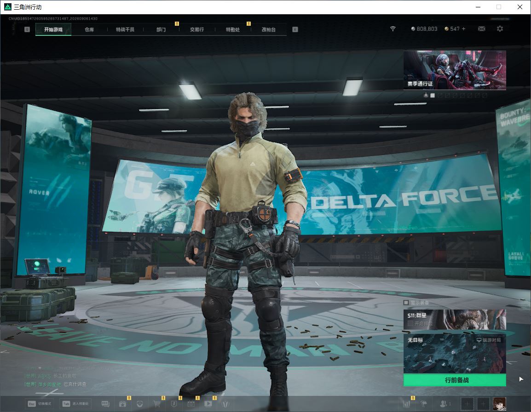Go to the 交易行 tab
Image resolution: width=531 pixels, height=412 pixels.
click(x=197, y=29)
